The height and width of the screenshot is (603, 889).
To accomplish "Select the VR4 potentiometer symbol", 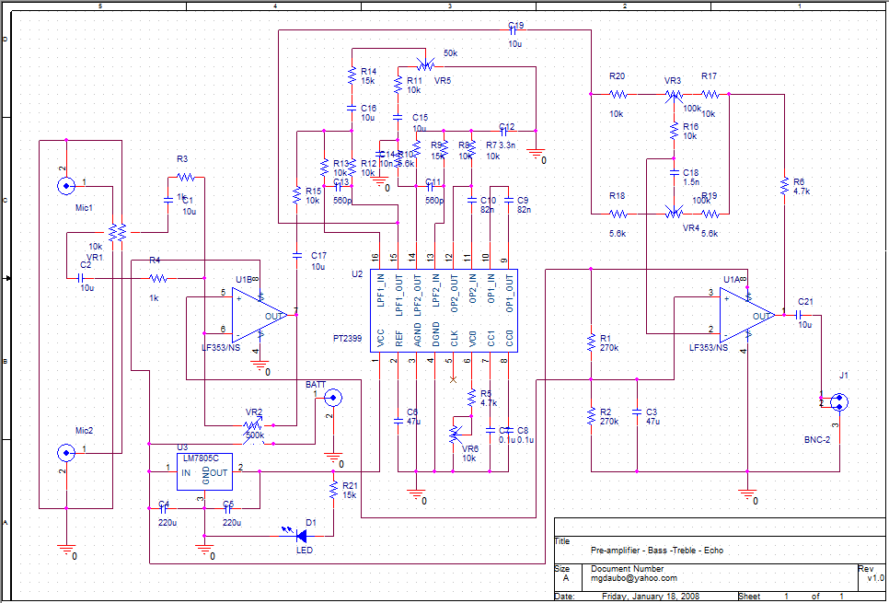I will (x=674, y=214).
